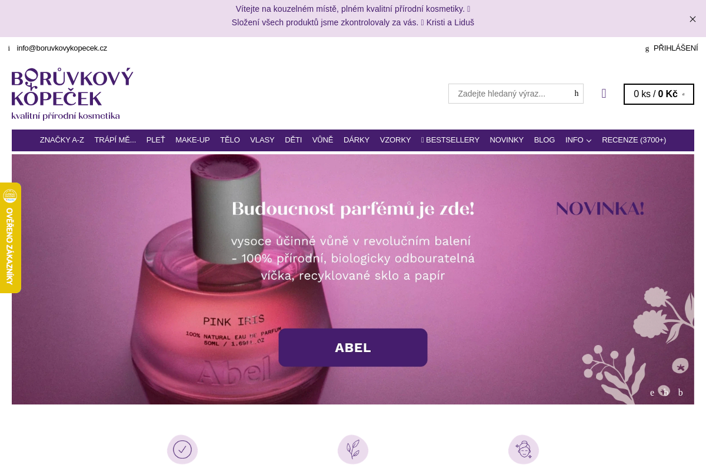Viewport: 706px width, 471px height.
Task: Click the Ověřeno zákazníky badge
Action: (10, 238)
